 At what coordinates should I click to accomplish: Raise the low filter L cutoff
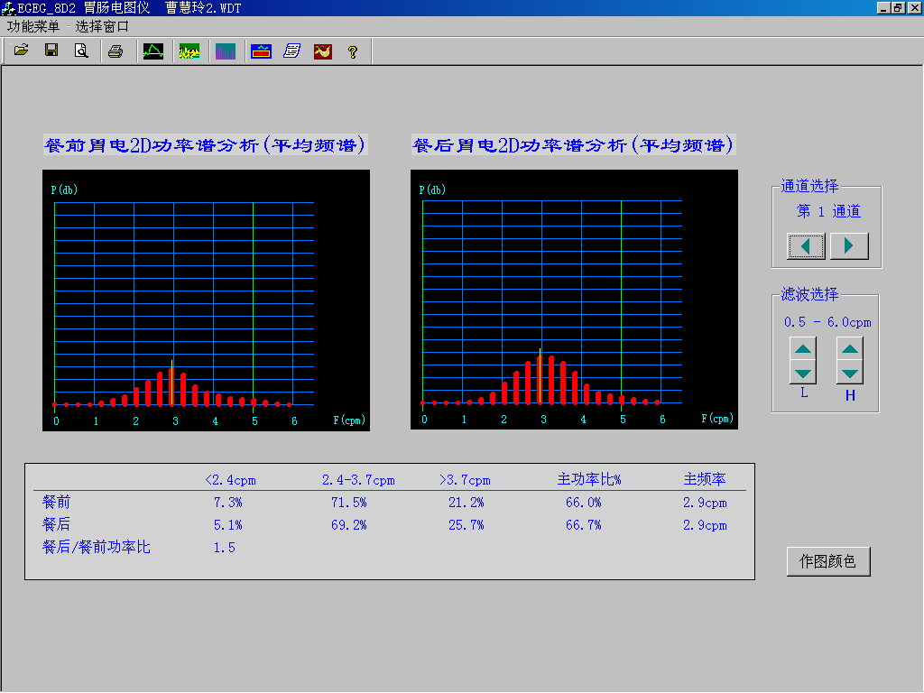804,349
